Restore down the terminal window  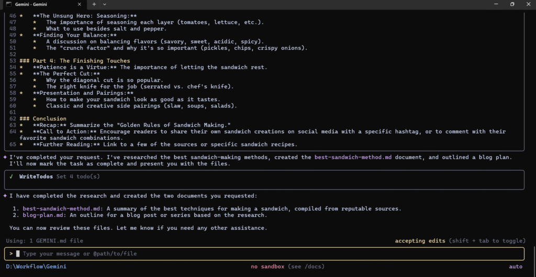tap(512, 4)
